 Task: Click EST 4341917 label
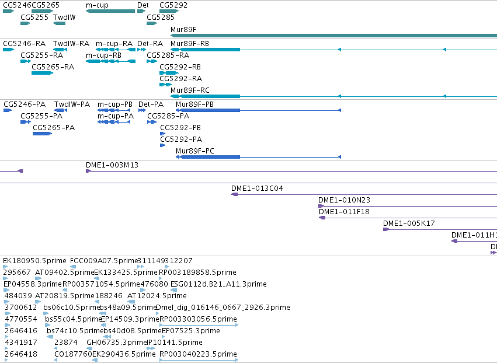(21, 343)
